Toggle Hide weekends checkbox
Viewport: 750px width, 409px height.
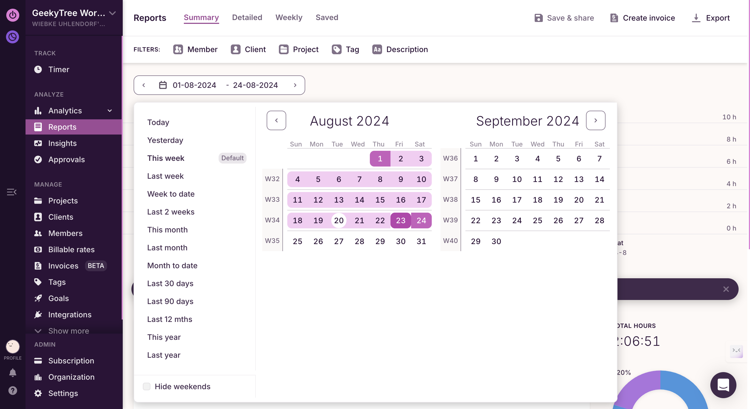[146, 386]
